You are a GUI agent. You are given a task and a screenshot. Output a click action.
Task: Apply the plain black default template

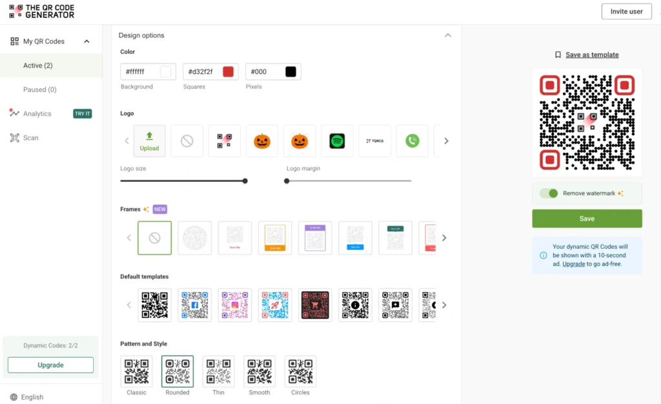click(x=155, y=305)
